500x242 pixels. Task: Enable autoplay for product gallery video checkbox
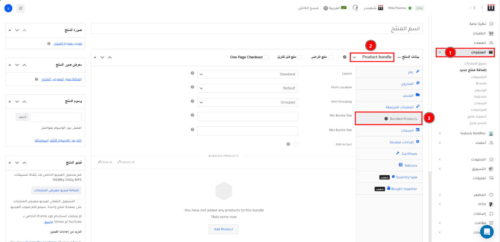click(79, 201)
